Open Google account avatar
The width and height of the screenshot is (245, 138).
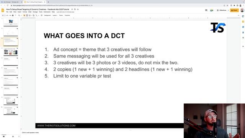242,10
